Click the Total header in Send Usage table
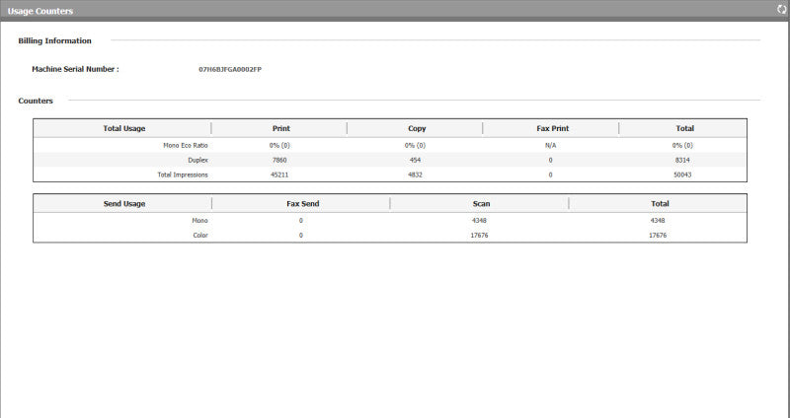The width and height of the screenshot is (790, 418). pos(660,204)
